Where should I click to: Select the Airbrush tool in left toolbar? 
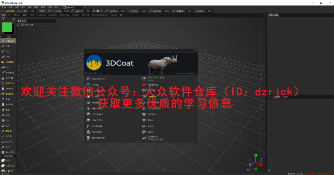tap(8, 51)
